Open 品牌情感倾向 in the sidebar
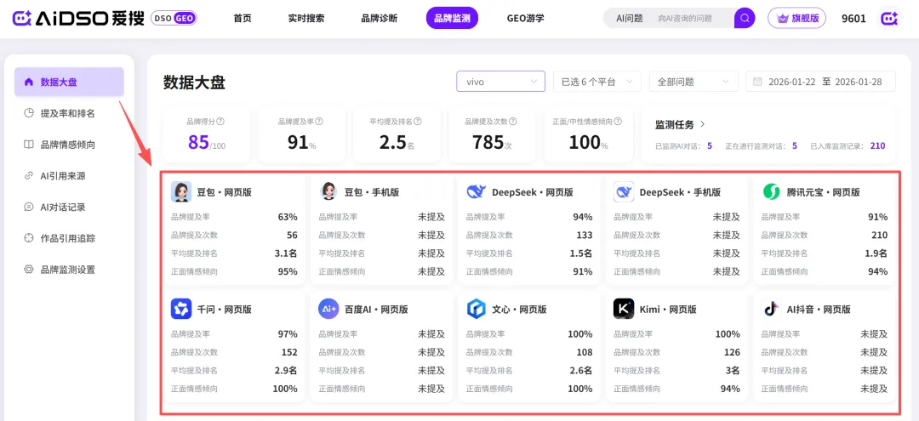 pyautogui.click(x=69, y=145)
